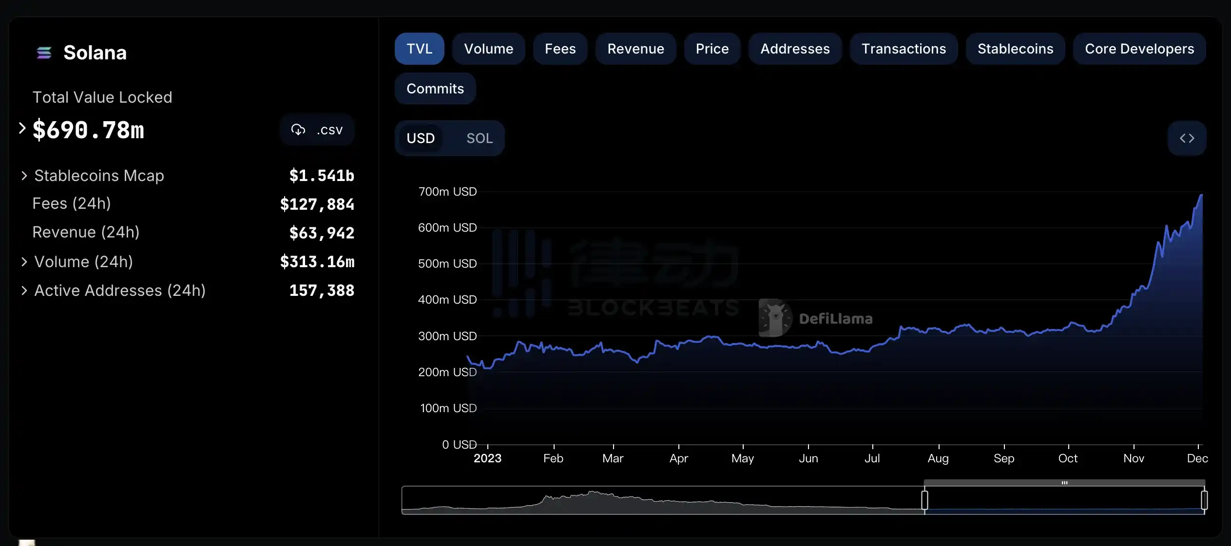Image resolution: width=1231 pixels, height=546 pixels.
Task: Click the Revenue metric button
Action: [x=635, y=49]
